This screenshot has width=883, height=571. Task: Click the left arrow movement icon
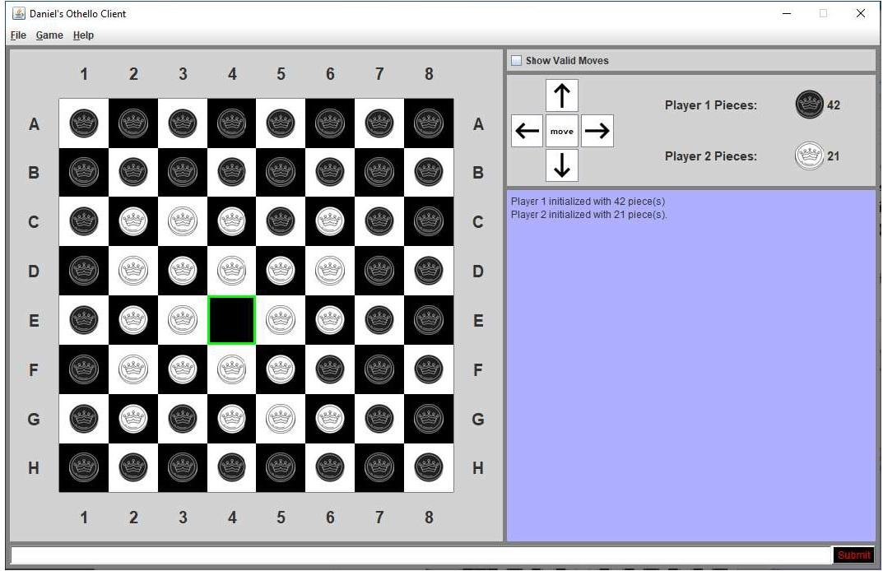[527, 130]
